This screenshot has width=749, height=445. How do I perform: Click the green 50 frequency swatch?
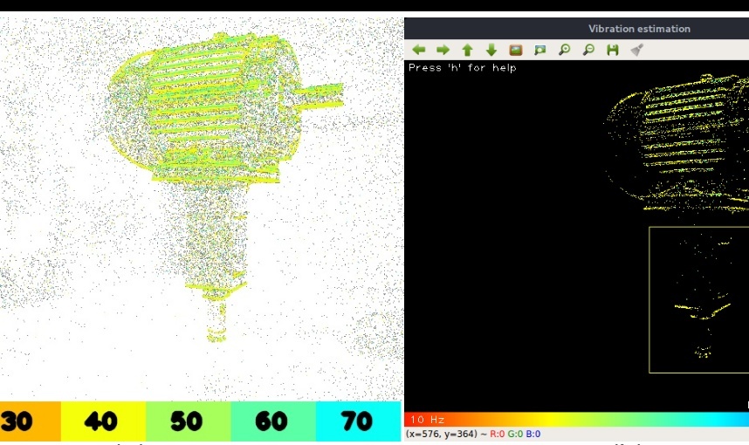pos(189,421)
